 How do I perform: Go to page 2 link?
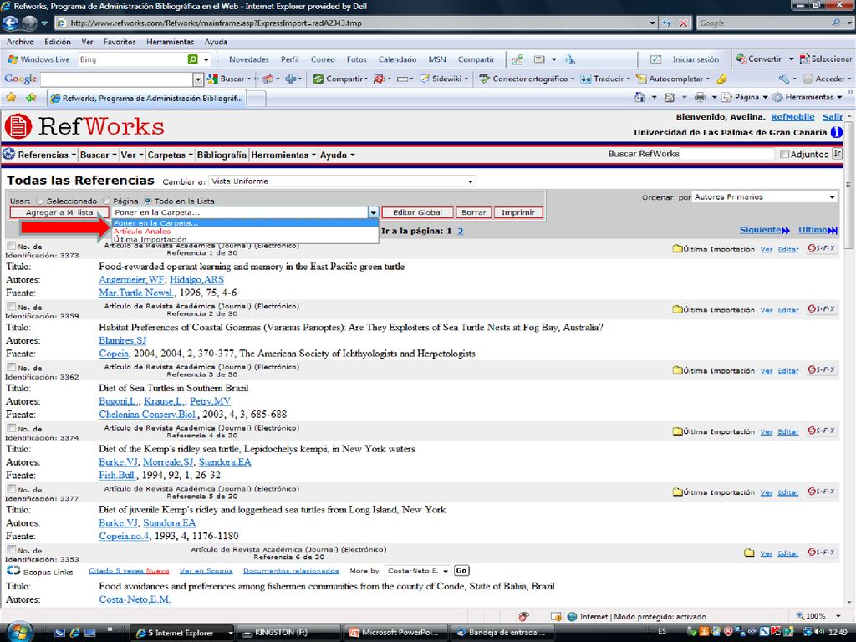(x=461, y=231)
